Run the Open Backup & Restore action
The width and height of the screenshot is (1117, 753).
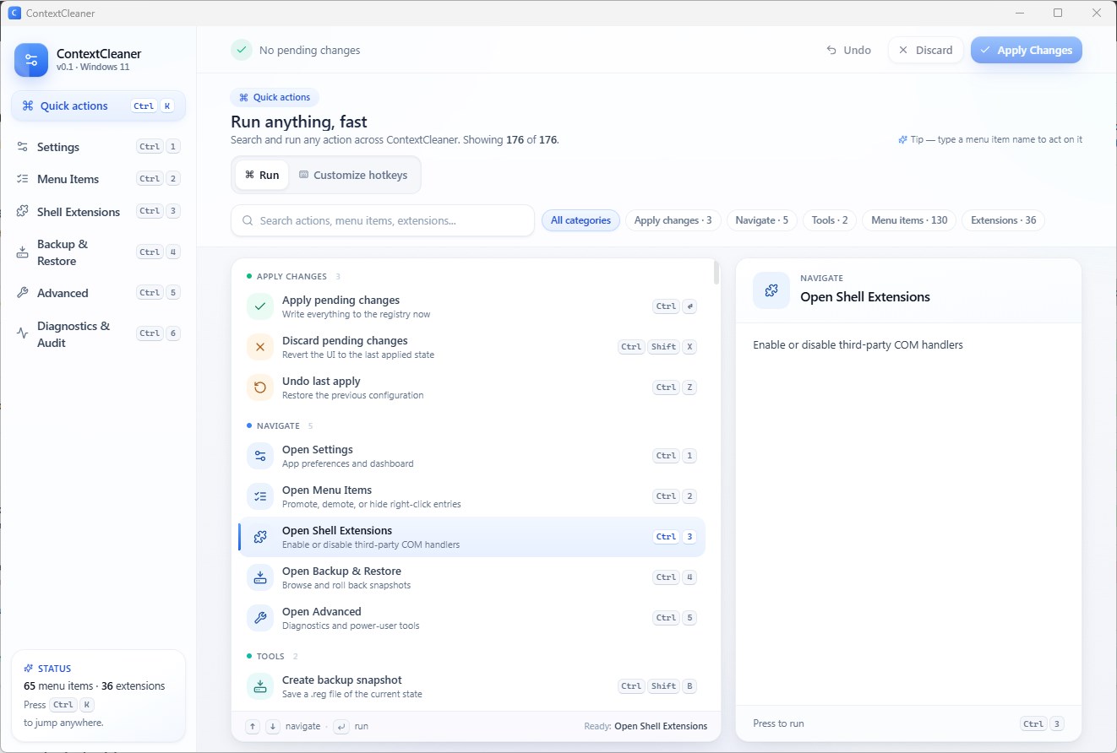pyautogui.click(x=471, y=577)
